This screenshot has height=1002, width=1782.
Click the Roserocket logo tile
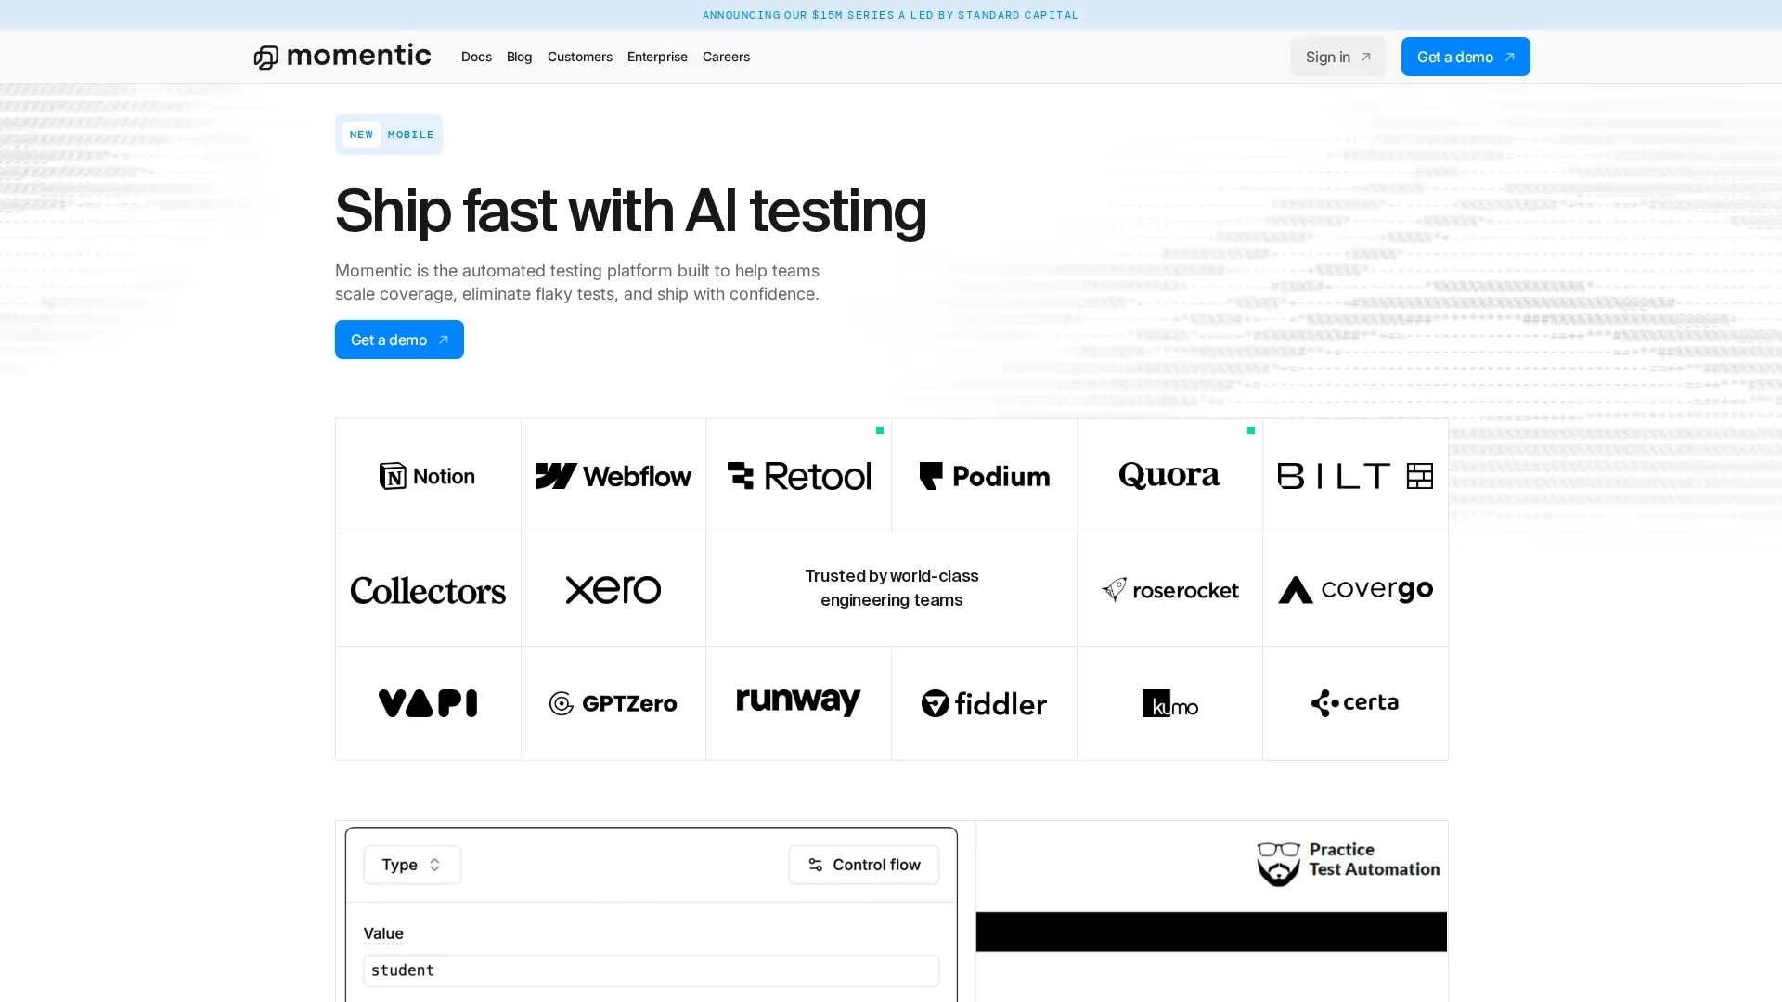(x=1169, y=590)
